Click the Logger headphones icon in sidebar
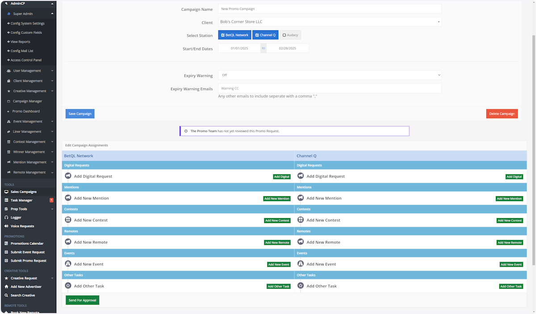Screen dimensions: 536x314 (6, 218)
